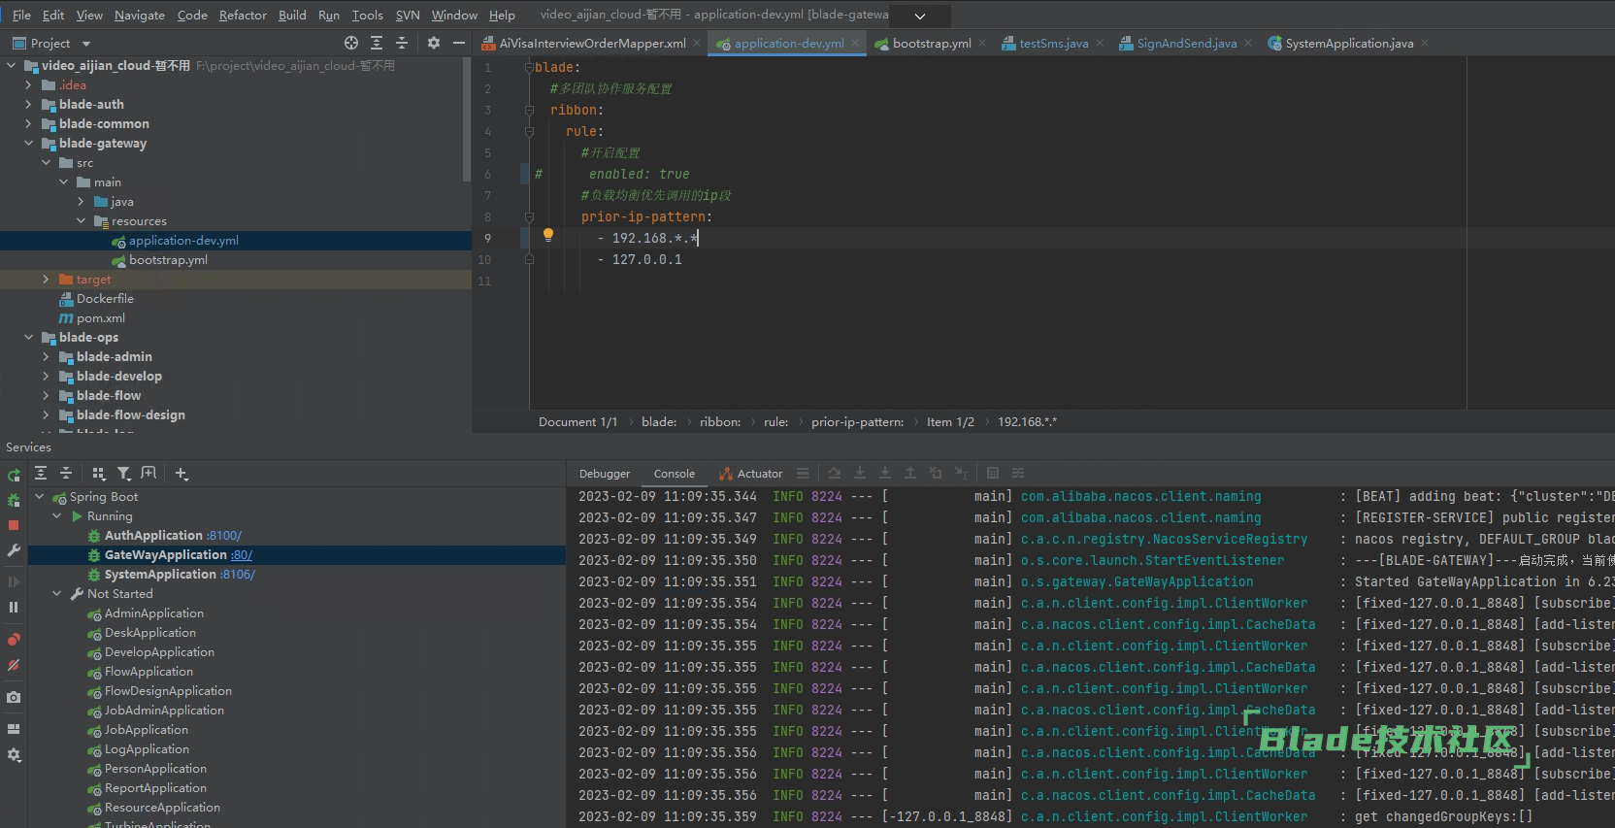Viewport: 1615px width, 828px height.
Task: Collapse the Spring Boot node in Services
Action: point(40,496)
